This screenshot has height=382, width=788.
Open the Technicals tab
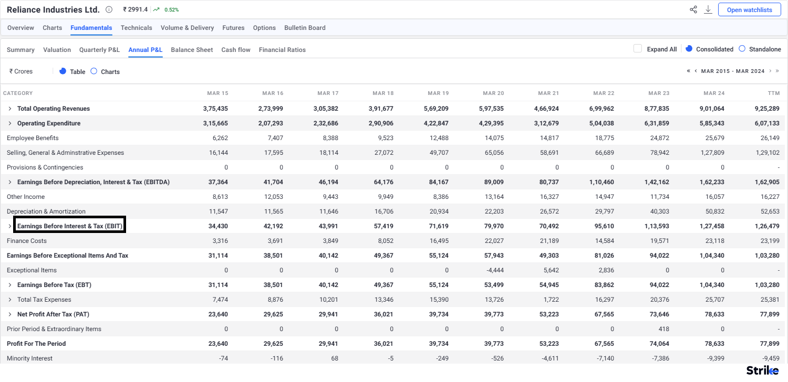click(x=136, y=28)
